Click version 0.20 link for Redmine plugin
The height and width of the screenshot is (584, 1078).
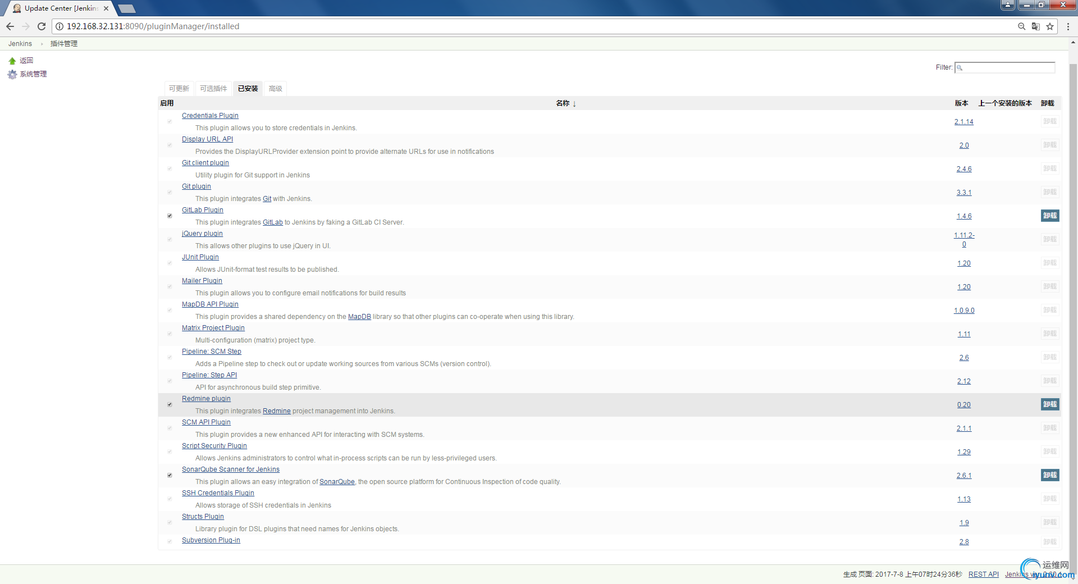pyautogui.click(x=964, y=405)
